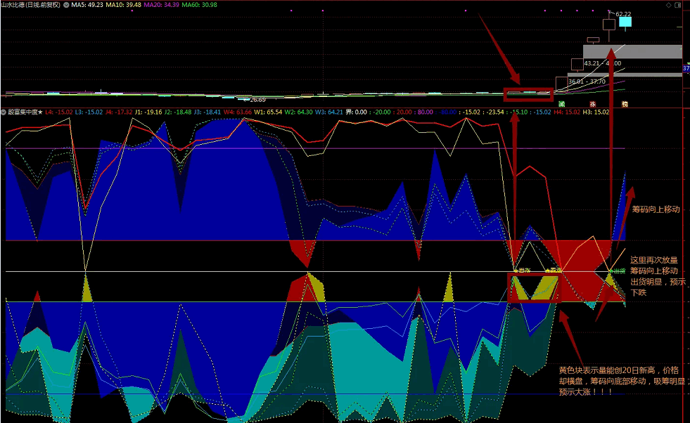Click the green 减 marker icon
Image resolution: width=690 pixels, height=423 pixels.
click(561, 104)
